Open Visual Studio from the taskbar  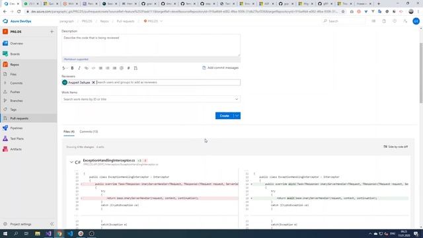point(48,233)
